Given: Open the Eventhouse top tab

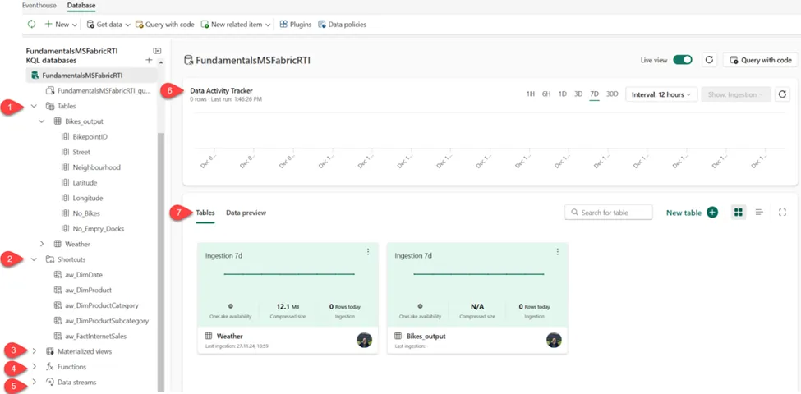Looking at the screenshot, I should click(39, 6).
